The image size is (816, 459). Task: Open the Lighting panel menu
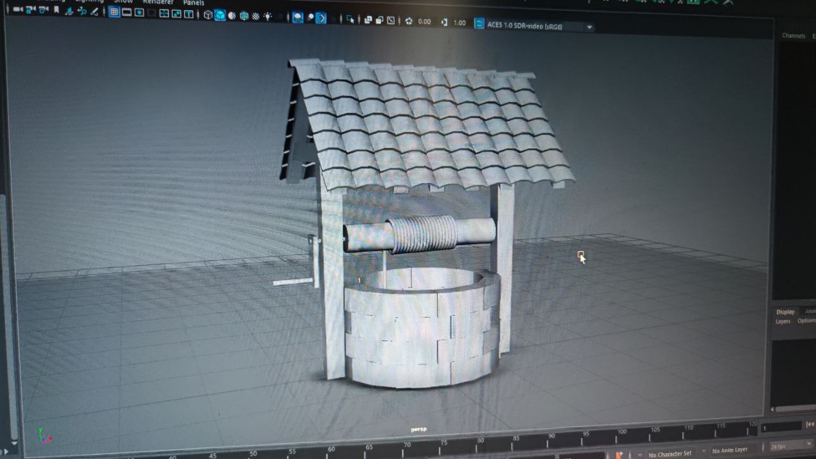[x=89, y=1]
